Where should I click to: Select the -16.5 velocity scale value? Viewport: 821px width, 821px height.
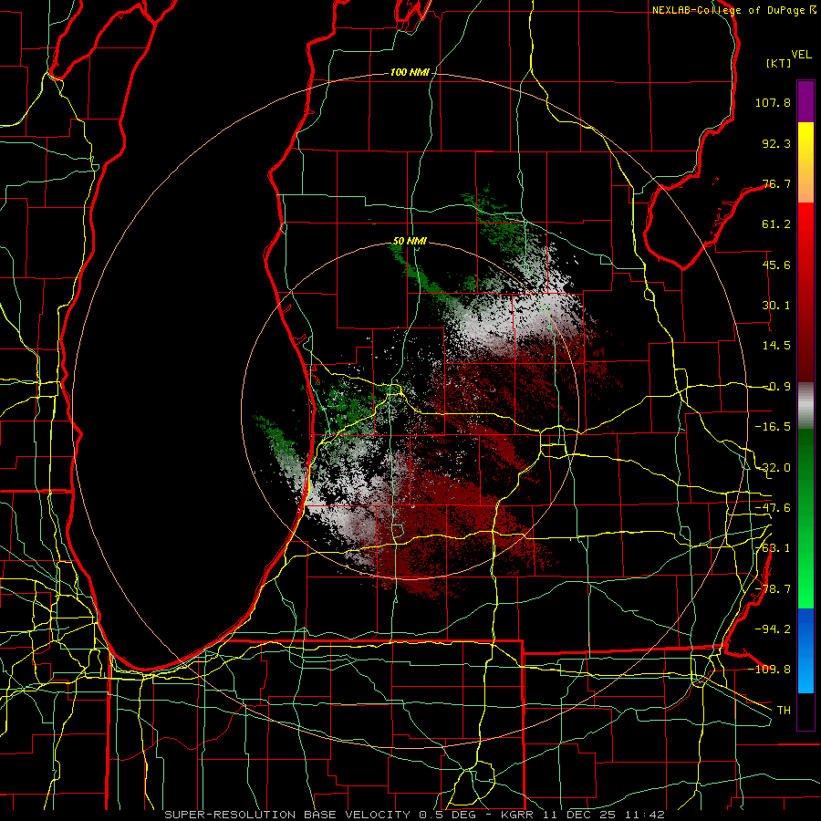pos(773,427)
